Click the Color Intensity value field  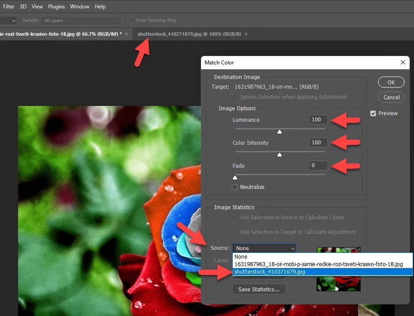pos(318,143)
